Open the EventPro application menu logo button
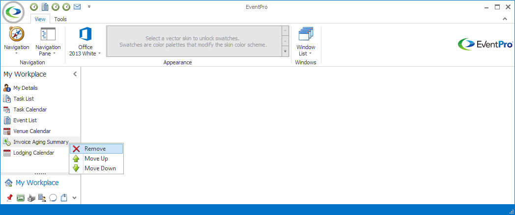Viewport: 515px width, 215px height. [x=13, y=12]
